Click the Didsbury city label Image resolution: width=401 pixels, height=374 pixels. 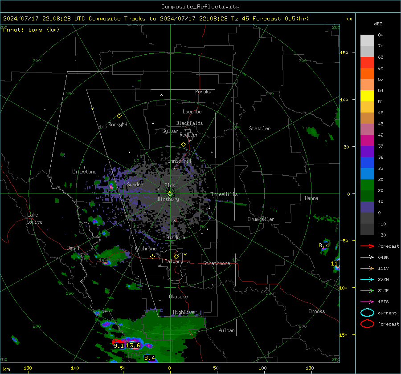click(168, 199)
